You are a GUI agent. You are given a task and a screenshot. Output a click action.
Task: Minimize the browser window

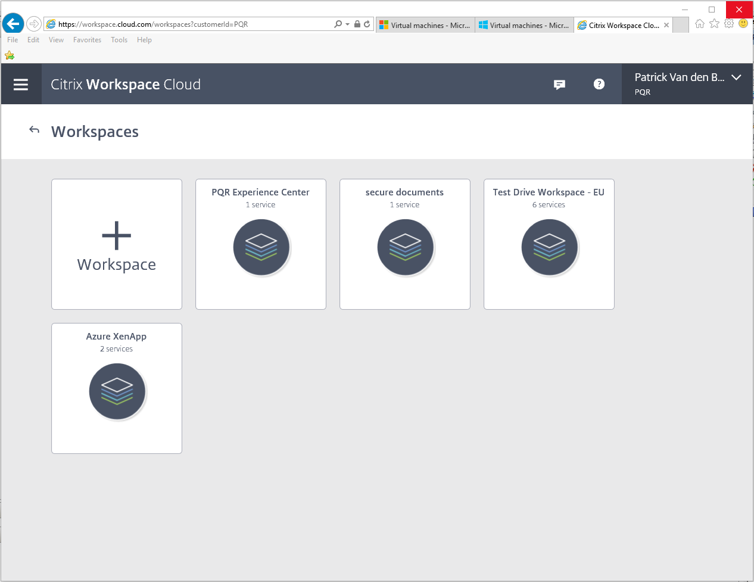pyautogui.click(x=685, y=10)
